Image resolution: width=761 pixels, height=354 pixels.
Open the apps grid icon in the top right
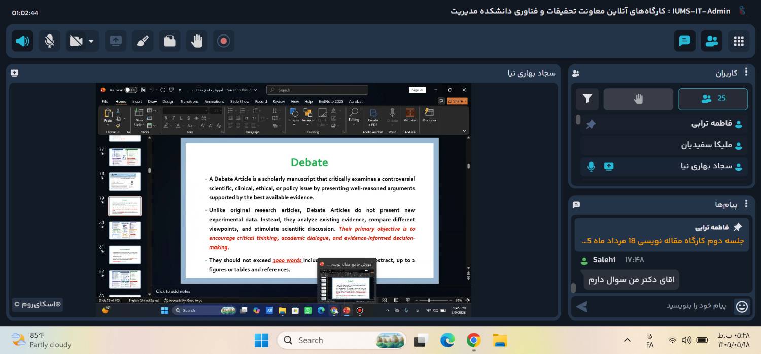point(739,41)
